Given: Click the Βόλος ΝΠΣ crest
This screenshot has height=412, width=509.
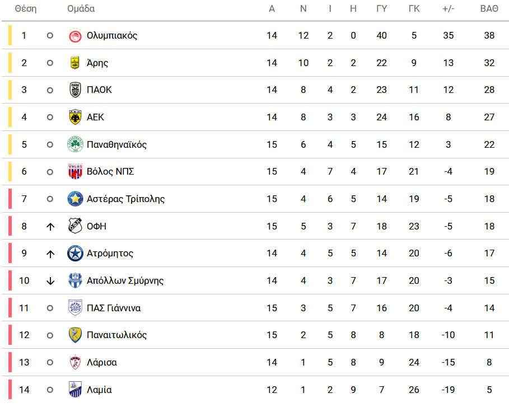Looking at the screenshot, I should coord(75,171).
